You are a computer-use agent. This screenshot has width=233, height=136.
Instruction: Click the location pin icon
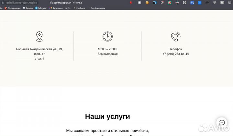click(x=39, y=36)
